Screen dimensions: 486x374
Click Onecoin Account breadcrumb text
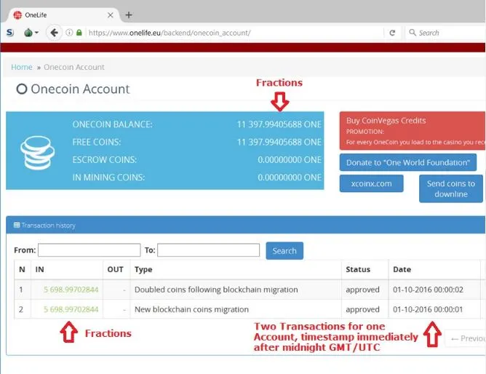tap(74, 67)
